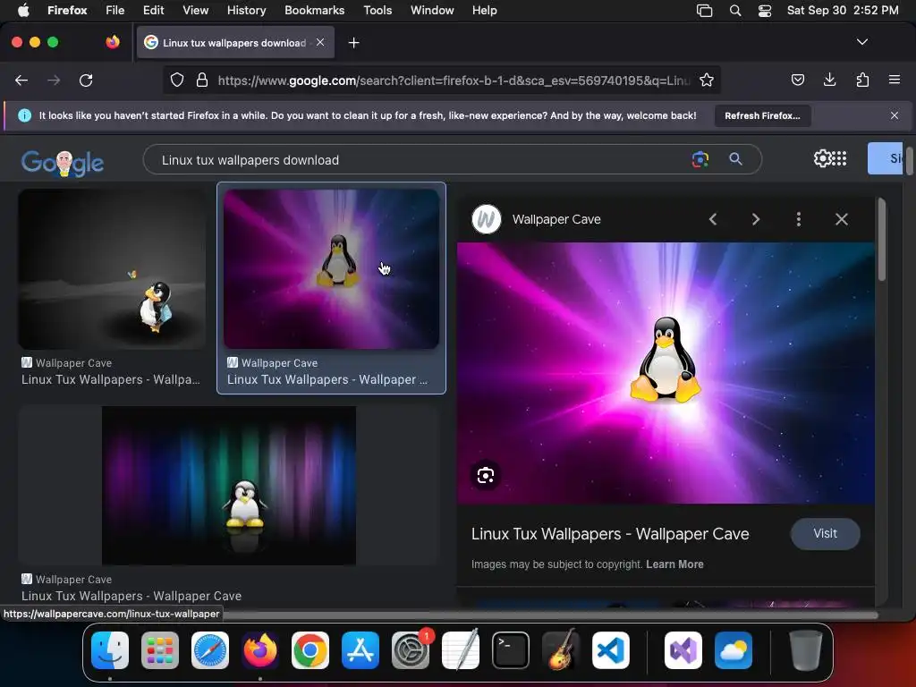916x687 pixels.
Task: Open Launchpad from the dock
Action: [x=160, y=650]
